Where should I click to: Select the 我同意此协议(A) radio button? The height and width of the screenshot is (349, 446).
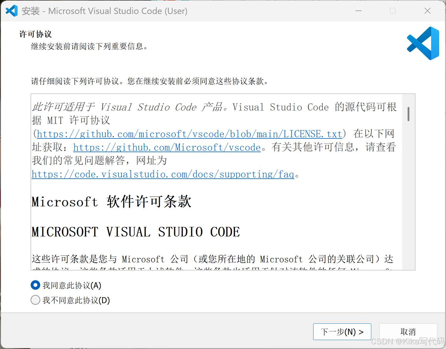point(35,285)
